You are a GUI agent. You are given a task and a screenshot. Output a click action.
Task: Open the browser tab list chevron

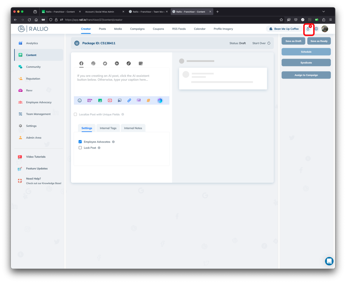[323, 11]
